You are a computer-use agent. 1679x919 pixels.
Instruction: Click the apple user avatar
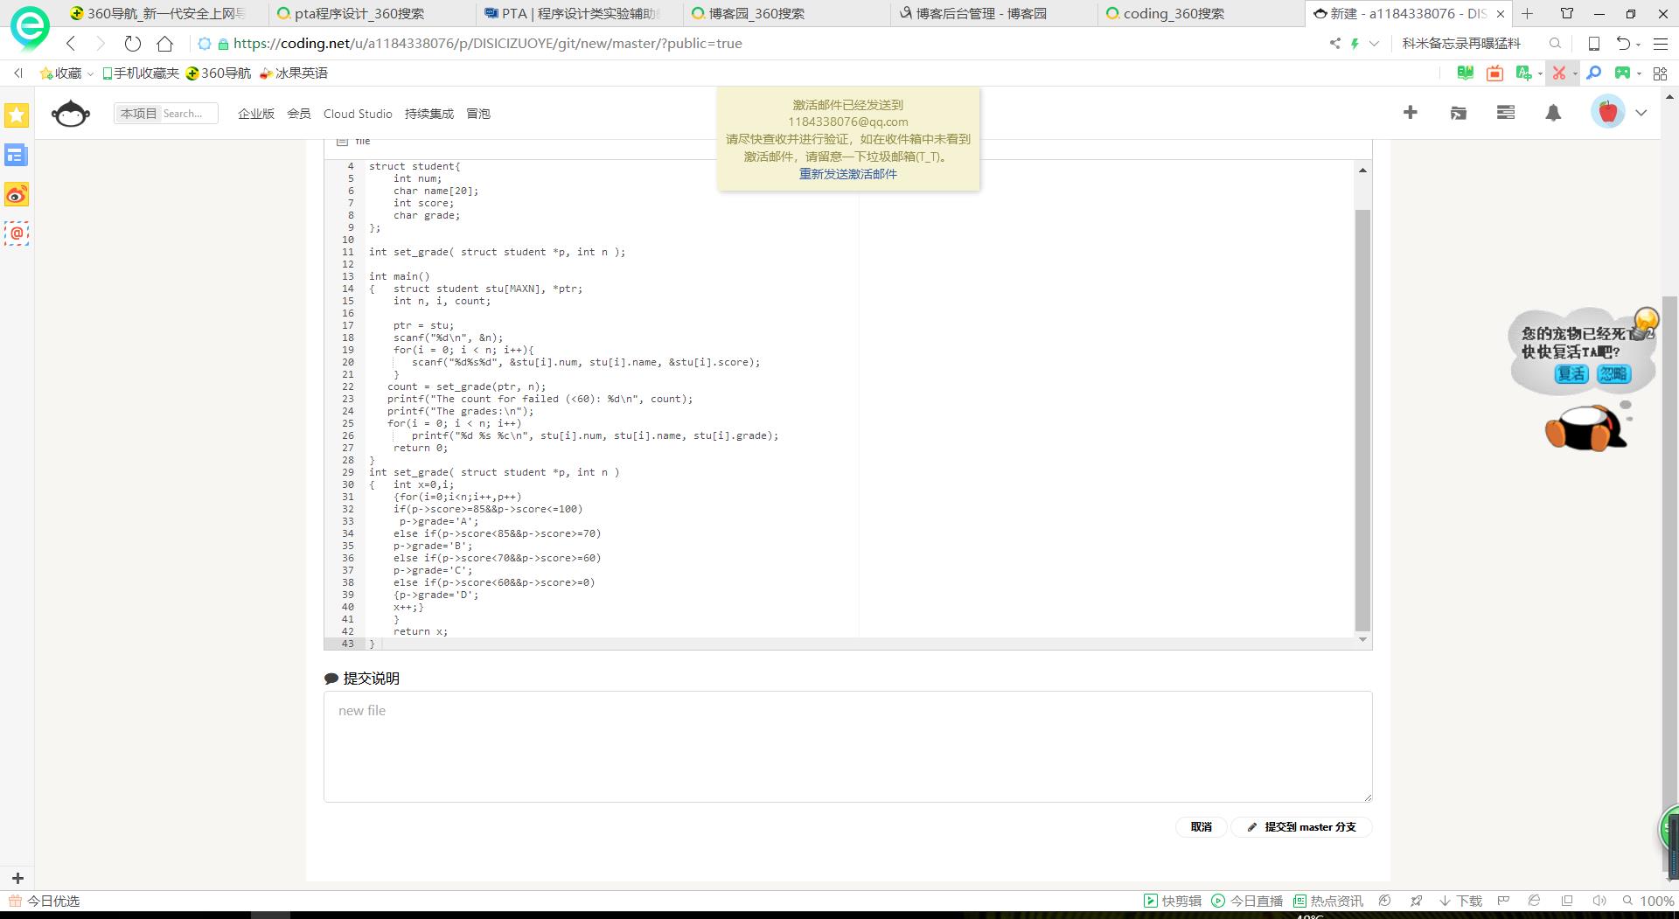coord(1607,112)
